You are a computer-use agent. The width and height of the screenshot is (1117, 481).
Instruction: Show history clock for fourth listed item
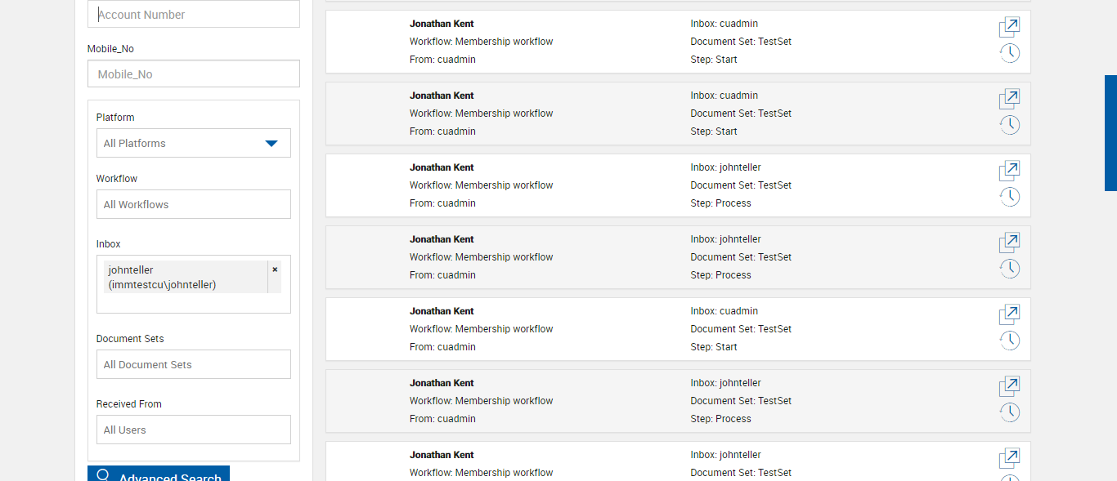point(1009,269)
